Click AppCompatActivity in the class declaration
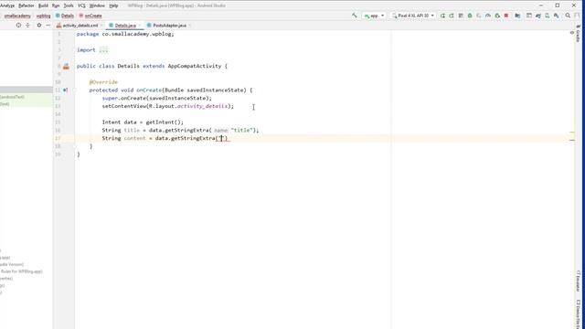The width and height of the screenshot is (585, 329). tap(195, 66)
